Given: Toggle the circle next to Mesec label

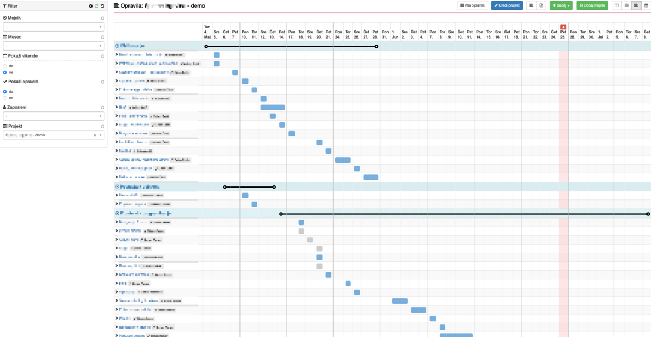Looking at the screenshot, I should coord(102,37).
